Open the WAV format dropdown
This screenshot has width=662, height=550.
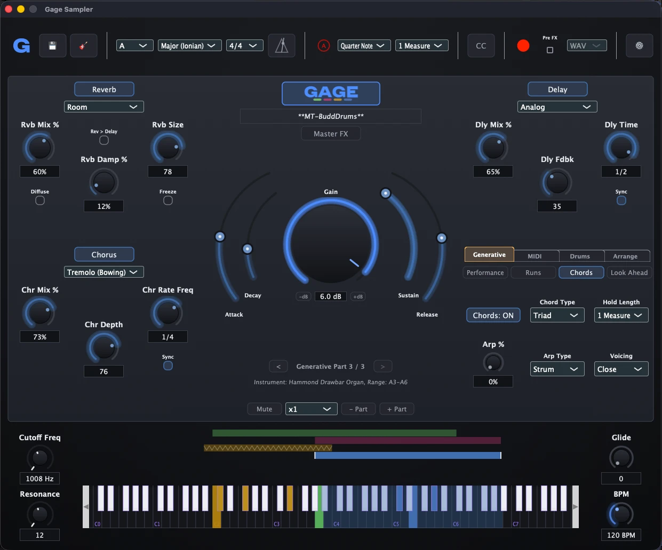[x=587, y=46]
